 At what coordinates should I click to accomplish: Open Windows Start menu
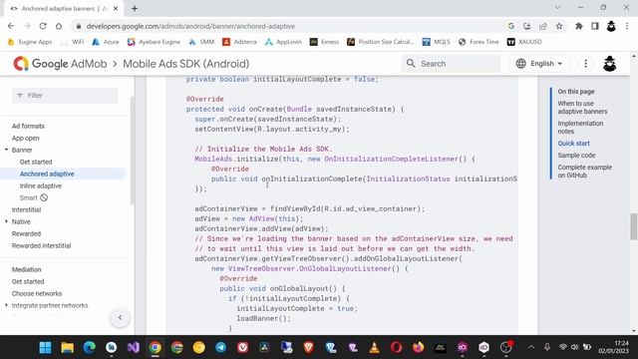pos(45,347)
